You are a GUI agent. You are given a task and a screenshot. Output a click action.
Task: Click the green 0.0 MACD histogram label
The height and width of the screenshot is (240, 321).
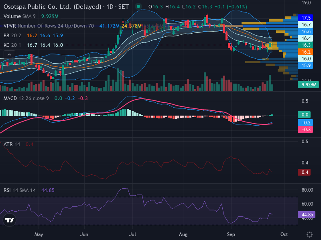304,115
